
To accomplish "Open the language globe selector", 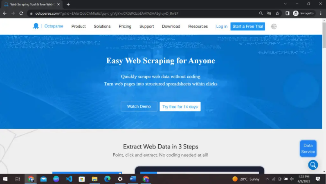I will (274, 26).
